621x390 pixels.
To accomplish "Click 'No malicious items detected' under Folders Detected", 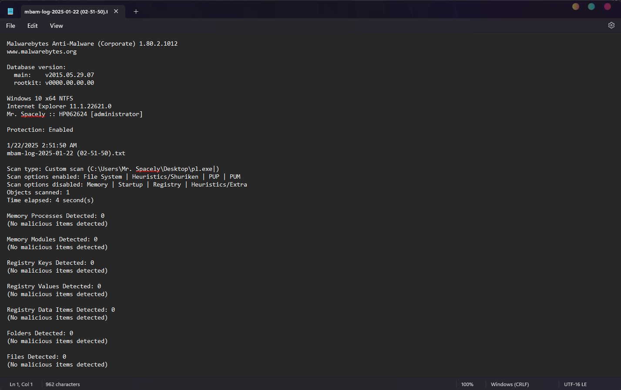I will point(57,341).
